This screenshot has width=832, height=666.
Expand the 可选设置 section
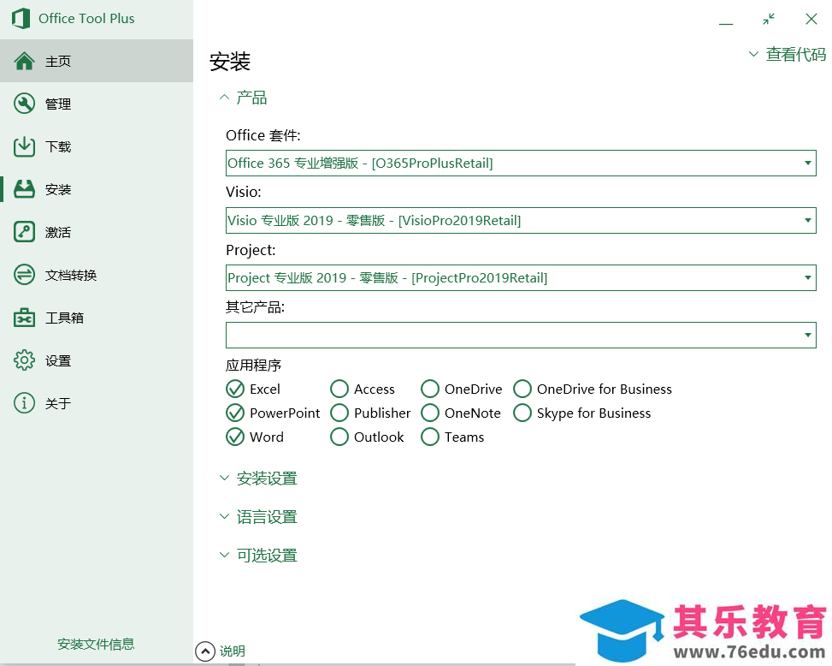point(258,556)
